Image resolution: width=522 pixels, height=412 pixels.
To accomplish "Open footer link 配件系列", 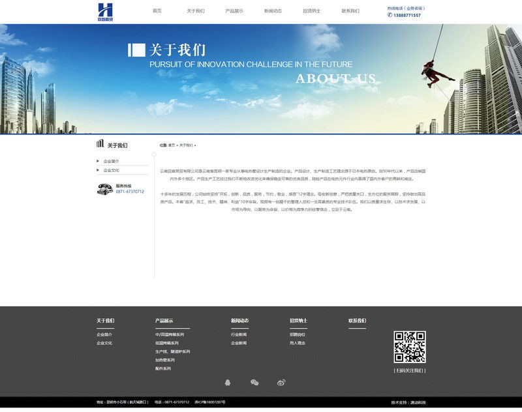I will 162,368.
